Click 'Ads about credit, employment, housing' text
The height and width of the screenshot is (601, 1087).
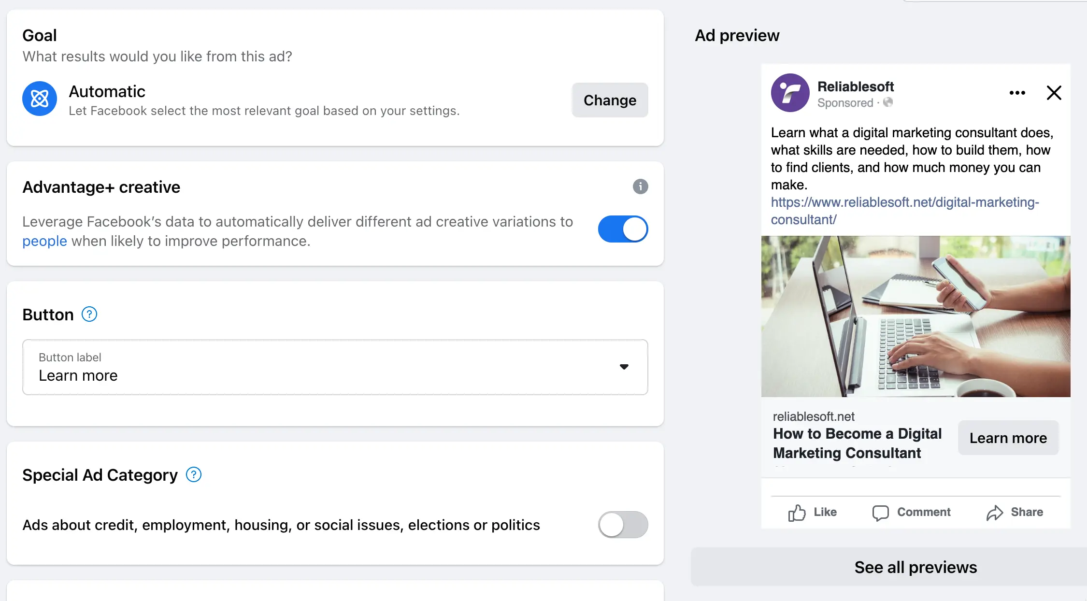pyautogui.click(x=281, y=525)
